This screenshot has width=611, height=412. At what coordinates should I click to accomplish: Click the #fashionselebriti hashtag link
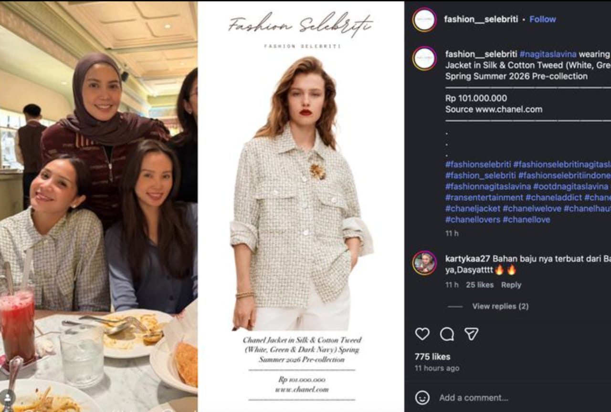click(478, 165)
